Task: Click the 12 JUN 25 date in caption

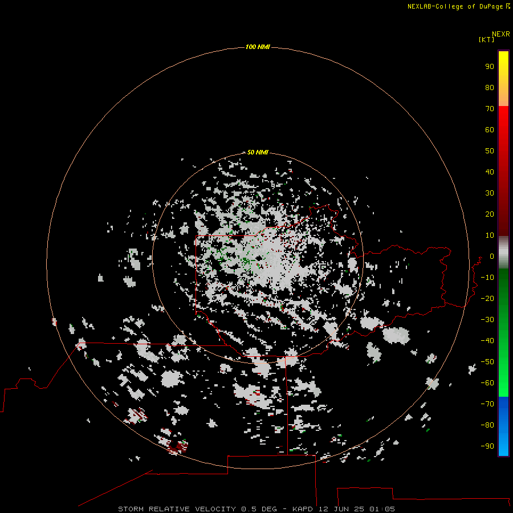Action: click(341, 509)
